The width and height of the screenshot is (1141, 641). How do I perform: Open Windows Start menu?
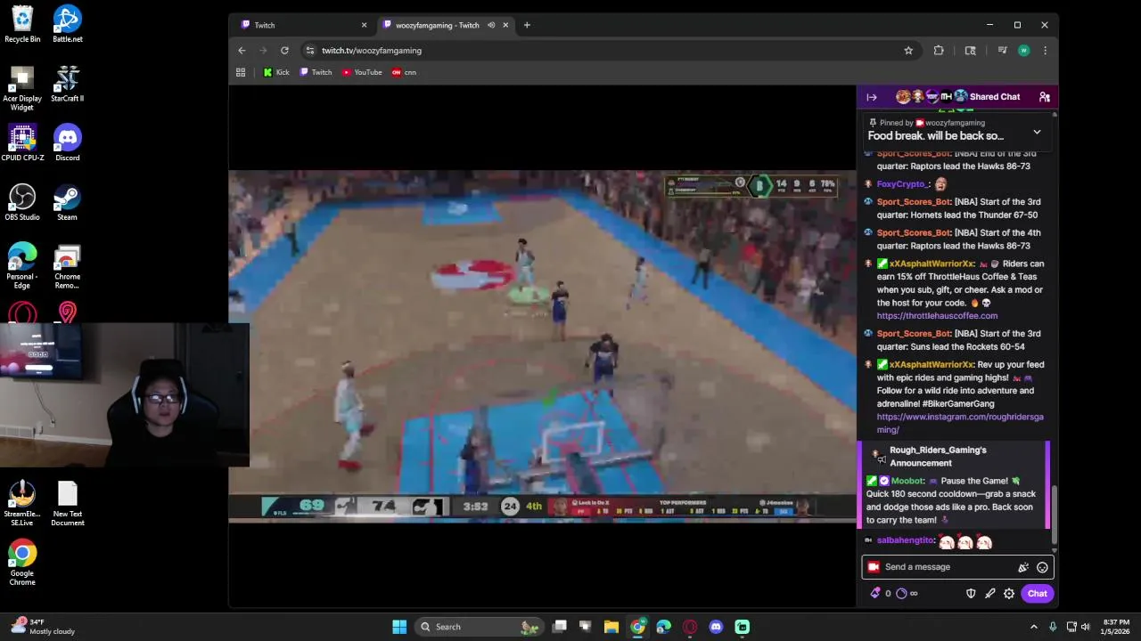coord(399,627)
